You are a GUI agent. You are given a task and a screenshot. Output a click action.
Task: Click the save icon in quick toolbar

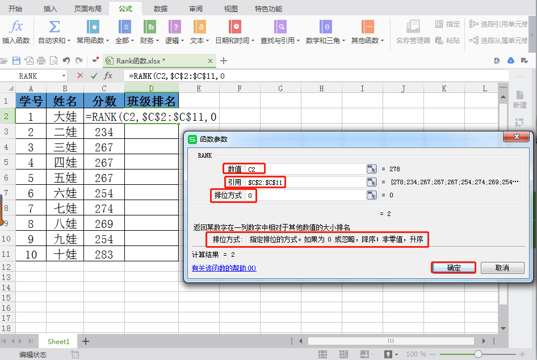[x=16, y=61]
